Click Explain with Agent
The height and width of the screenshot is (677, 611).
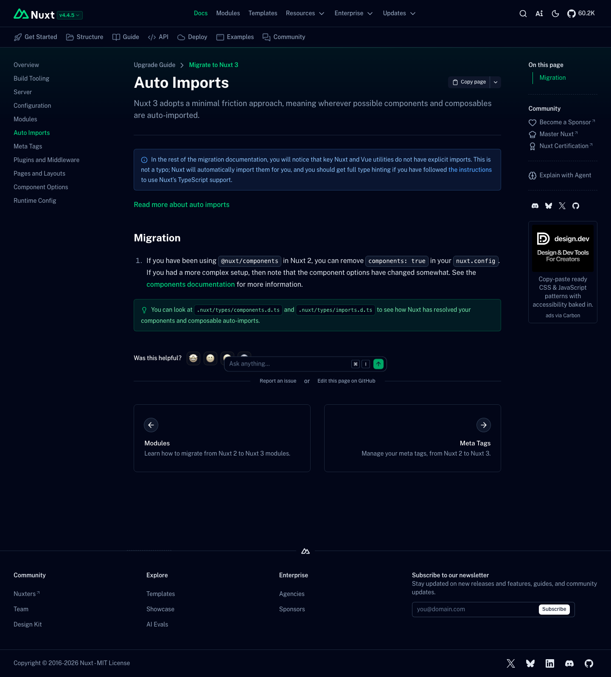coord(560,175)
